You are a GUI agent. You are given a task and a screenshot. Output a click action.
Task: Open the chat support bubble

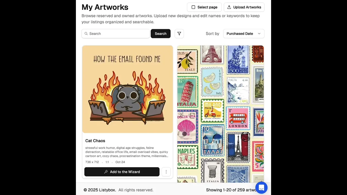pos(261,188)
